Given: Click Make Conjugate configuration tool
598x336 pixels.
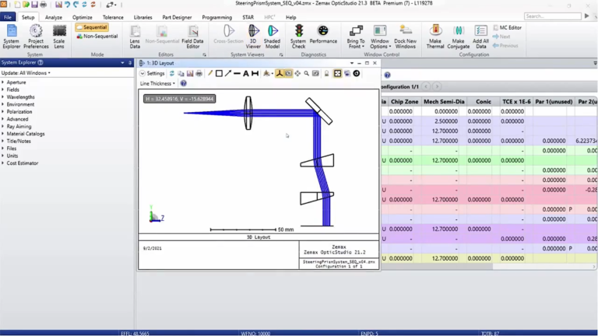Looking at the screenshot, I should [458, 37].
